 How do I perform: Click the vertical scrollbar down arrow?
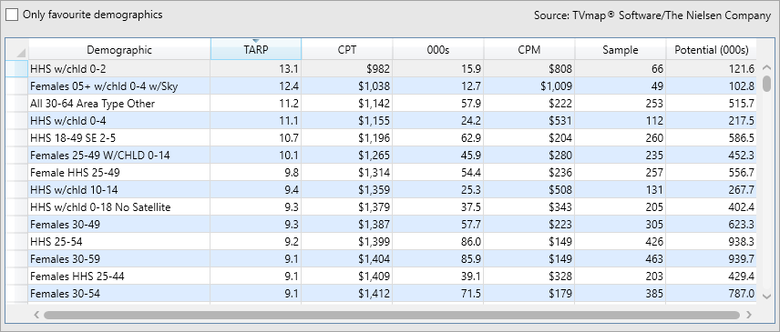[x=766, y=297]
